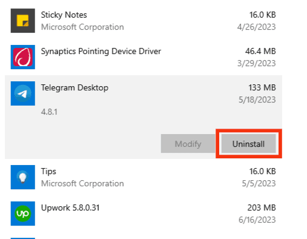Select Synaptics Pointing Device Driver name
Image resolution: width=307 pixels, height=239 pixels.
101,52
